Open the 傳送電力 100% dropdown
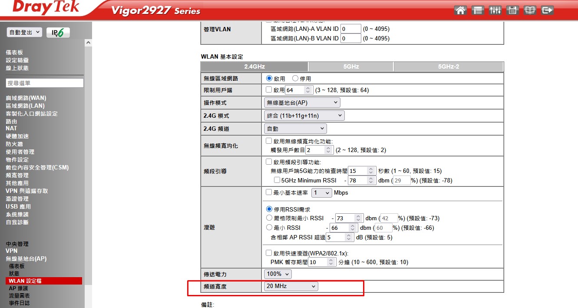This screenshot has height=308, width=578. pyautogui.click(x=277, y=274)
